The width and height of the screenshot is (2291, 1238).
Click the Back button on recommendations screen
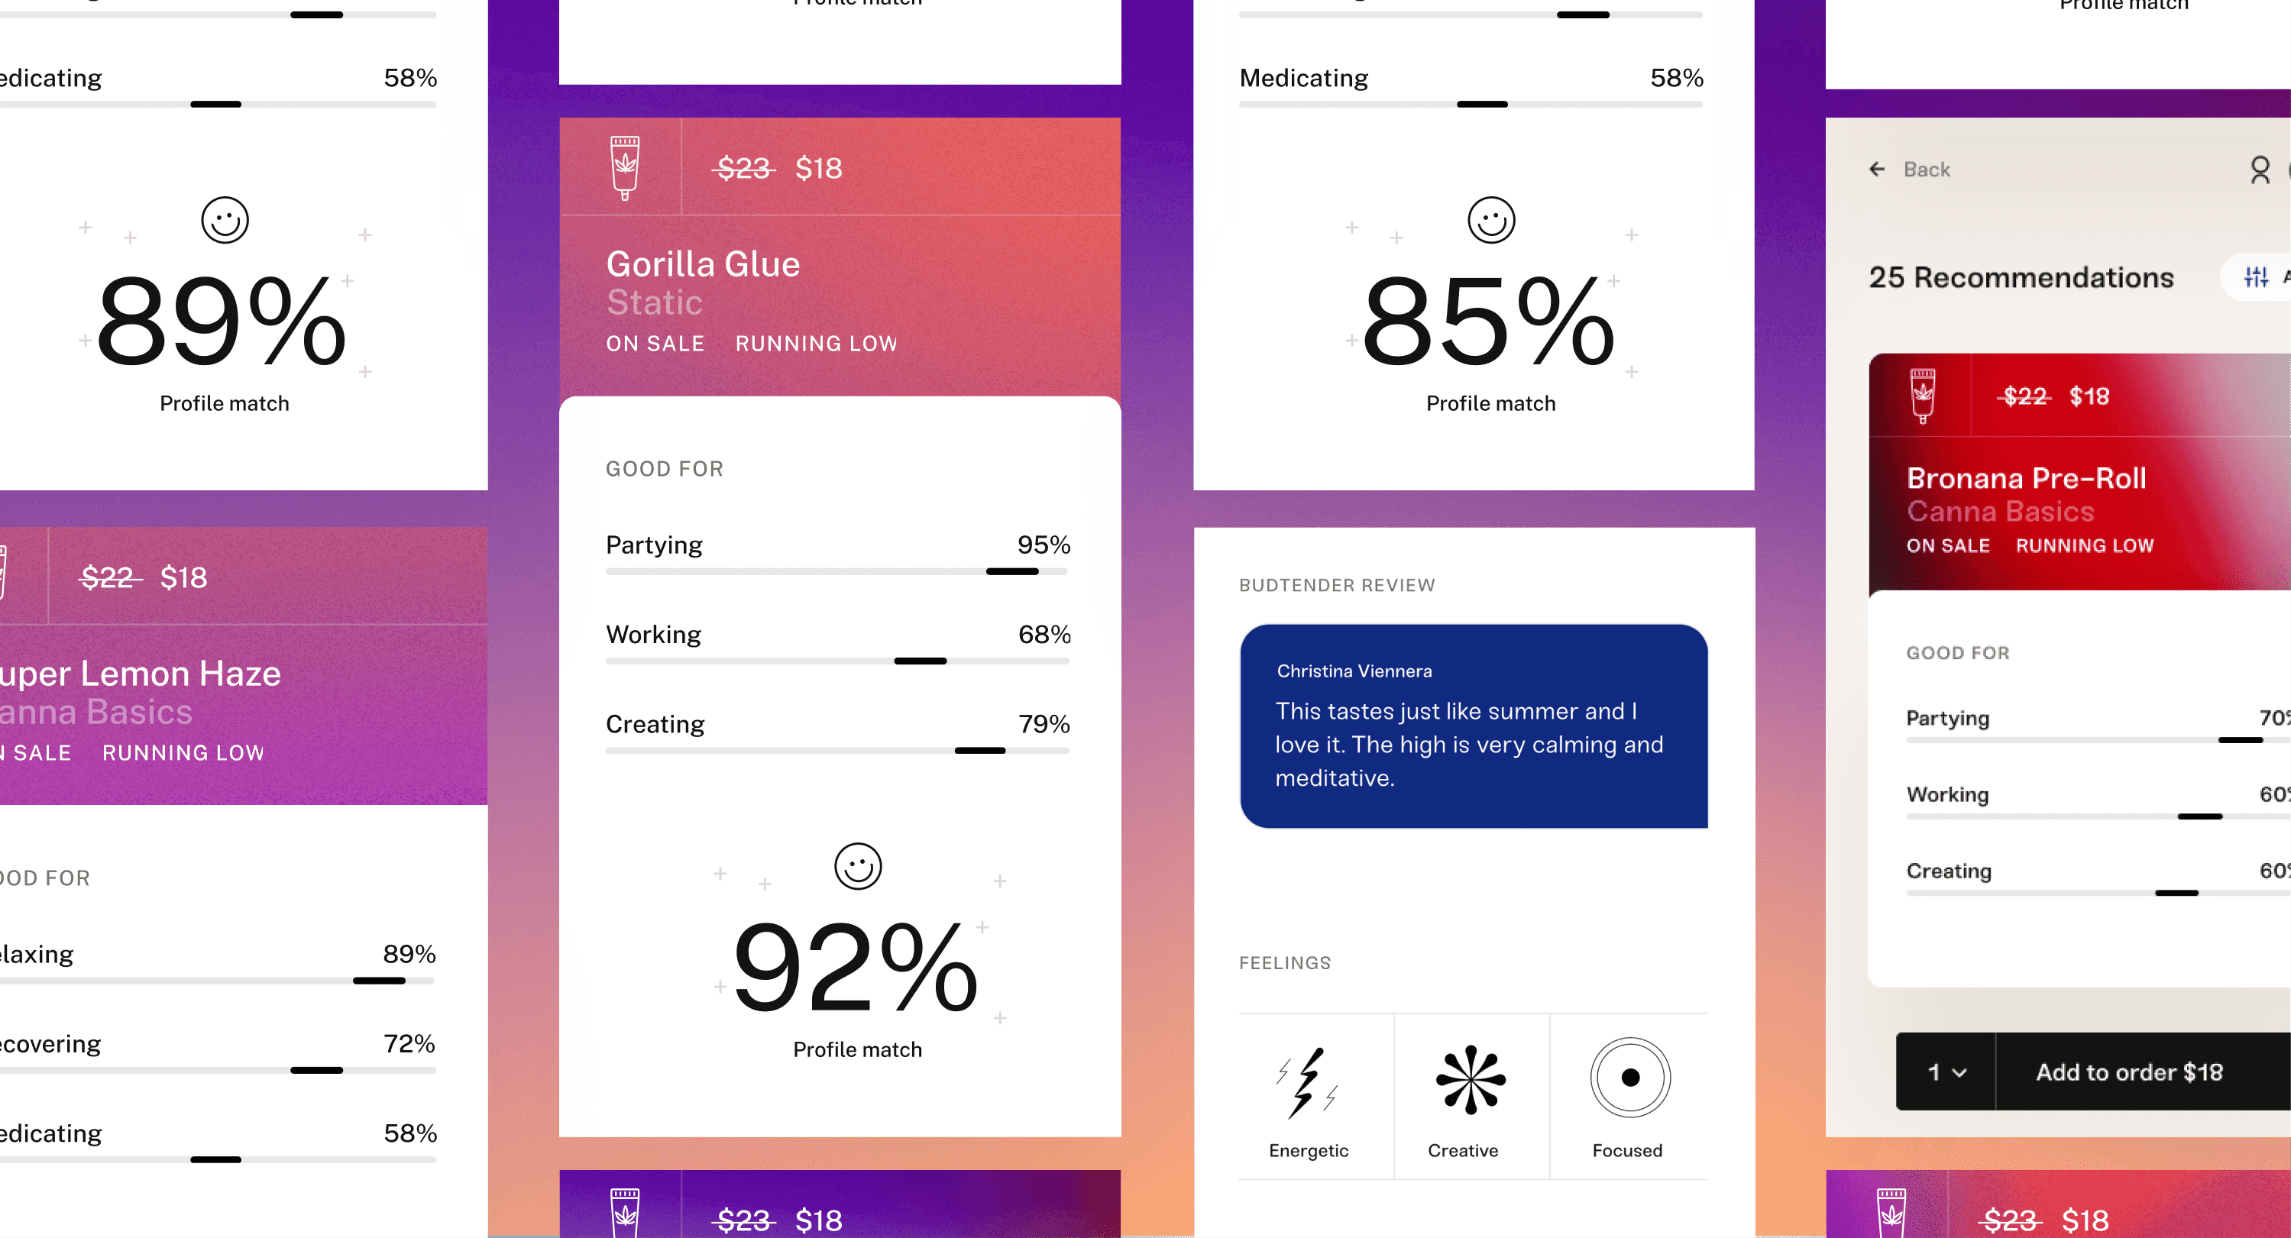point(1910,168)
